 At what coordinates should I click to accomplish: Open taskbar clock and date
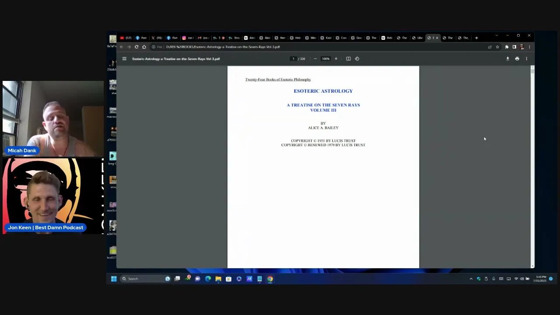(541, 279)
